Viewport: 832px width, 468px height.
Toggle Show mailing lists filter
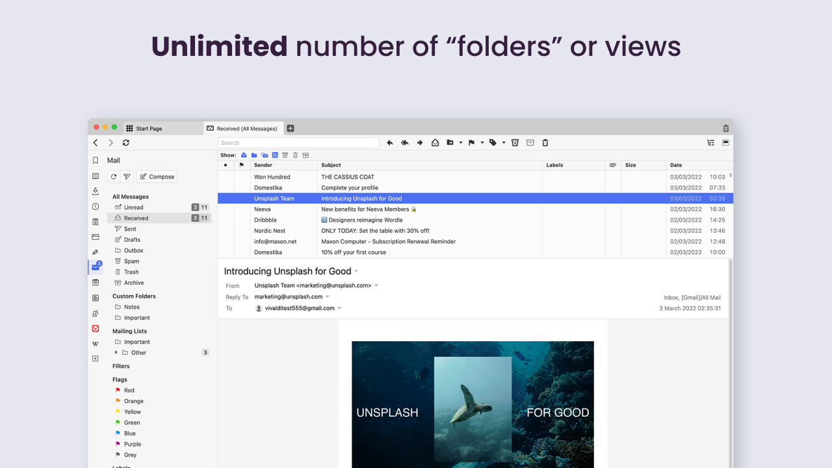pos(265,155)
